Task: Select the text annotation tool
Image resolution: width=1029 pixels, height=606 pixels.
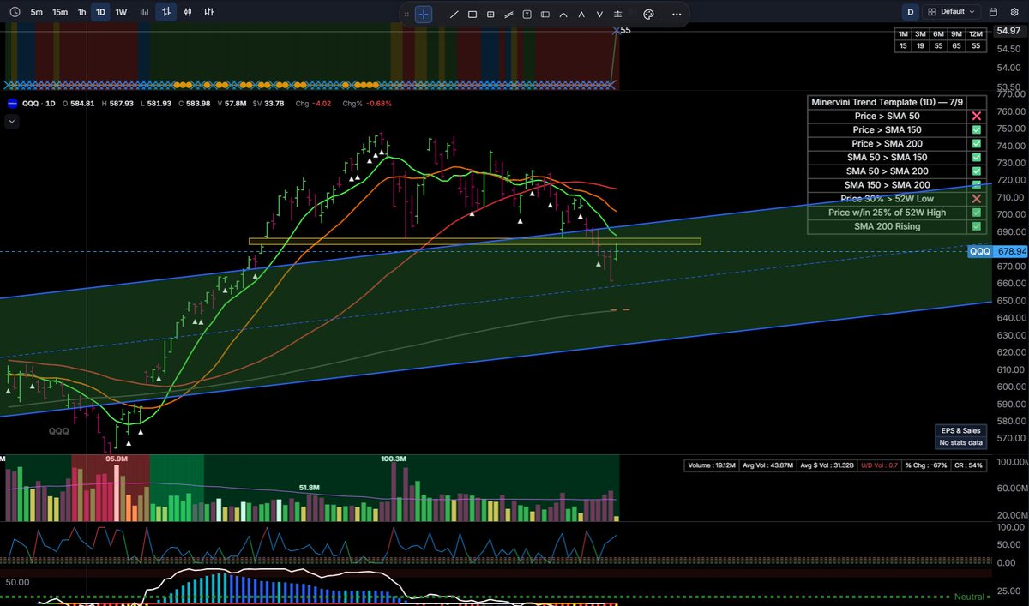Action: [527, 14]
